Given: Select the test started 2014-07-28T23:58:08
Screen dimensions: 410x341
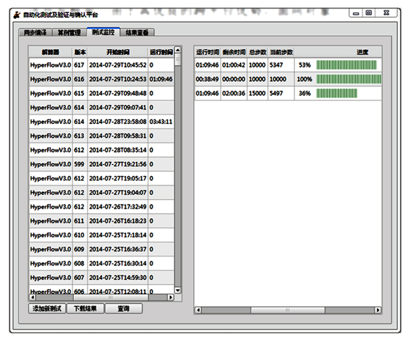Looking at the screenshot, I should tap(118, 122).
